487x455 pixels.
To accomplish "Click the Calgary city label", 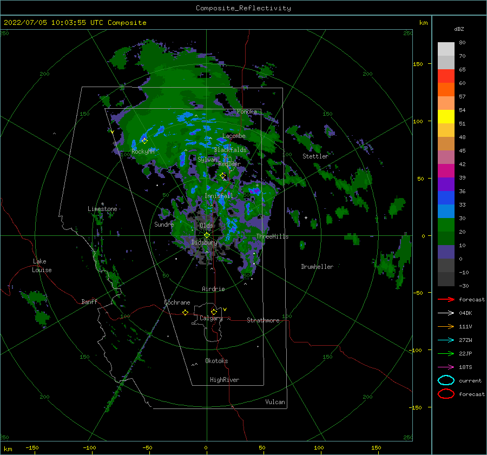I will point(211,318).
